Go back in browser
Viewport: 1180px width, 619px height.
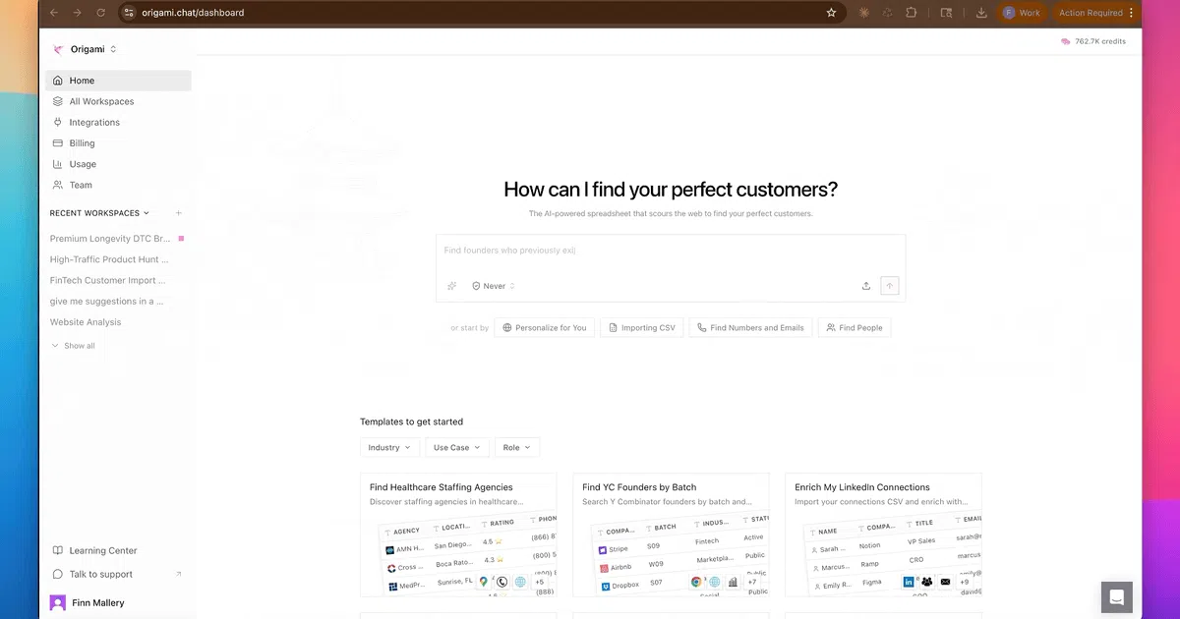53,13
